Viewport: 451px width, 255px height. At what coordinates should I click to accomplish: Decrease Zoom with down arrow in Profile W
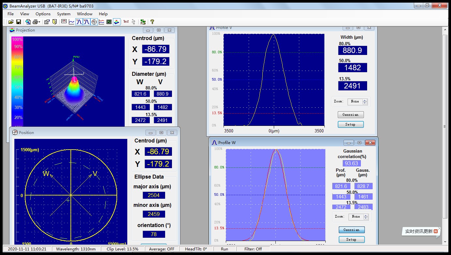(x=366, y=218)
